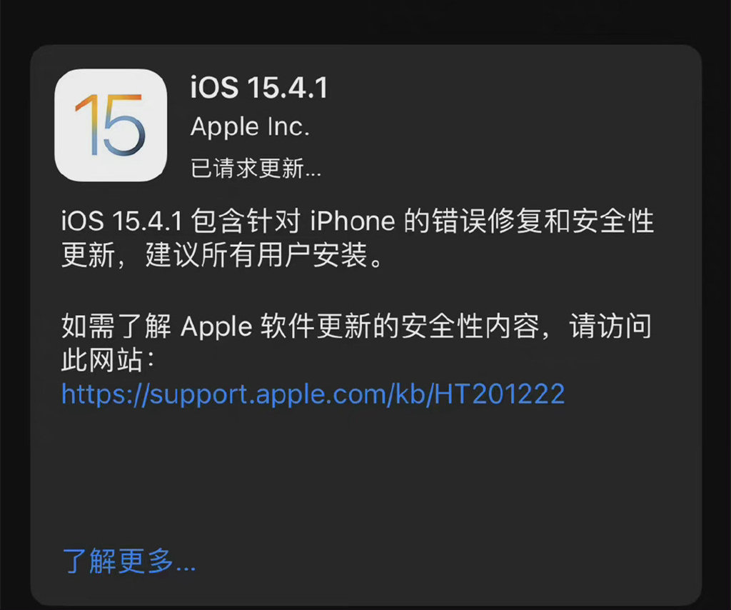The width and height of the screenshot is (731, 610).
Task: Tap the 更新, text starting second description line
Action: [x=93, y=255]
